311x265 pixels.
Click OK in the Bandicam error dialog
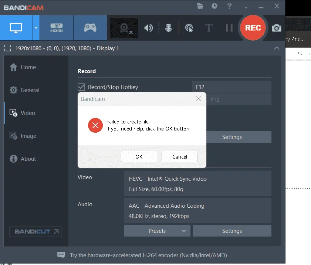coord(139,157)
